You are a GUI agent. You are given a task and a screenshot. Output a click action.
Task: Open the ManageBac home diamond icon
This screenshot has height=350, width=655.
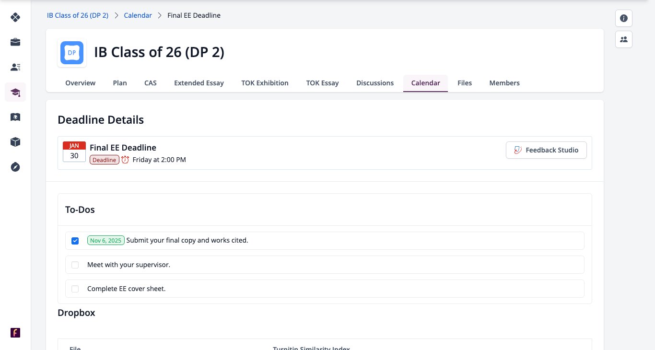pyautogui.click(x=15, y=17)
